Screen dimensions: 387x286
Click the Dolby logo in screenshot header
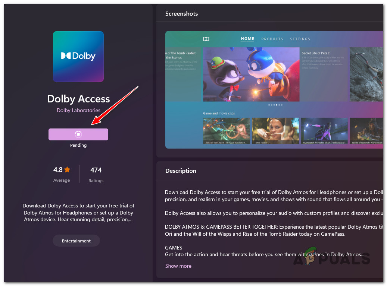click(206, 39)
